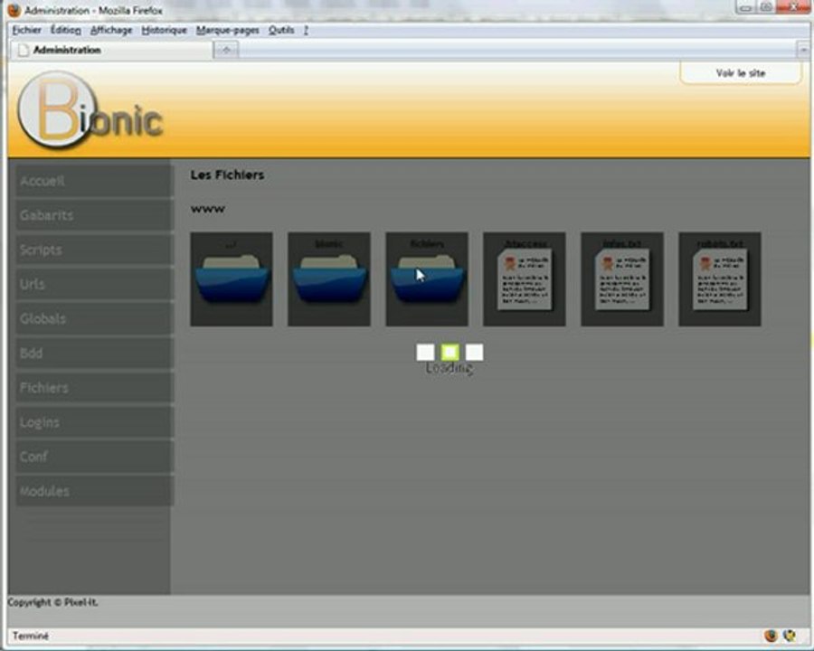814x651 pixels.
Task: Select the Administration browser tab
Action: (x=111, y=50)
